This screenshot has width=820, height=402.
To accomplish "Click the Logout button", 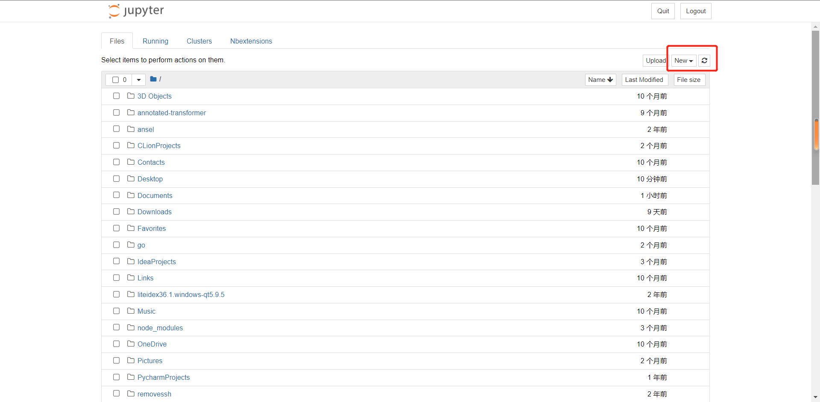I will [696, 11].
